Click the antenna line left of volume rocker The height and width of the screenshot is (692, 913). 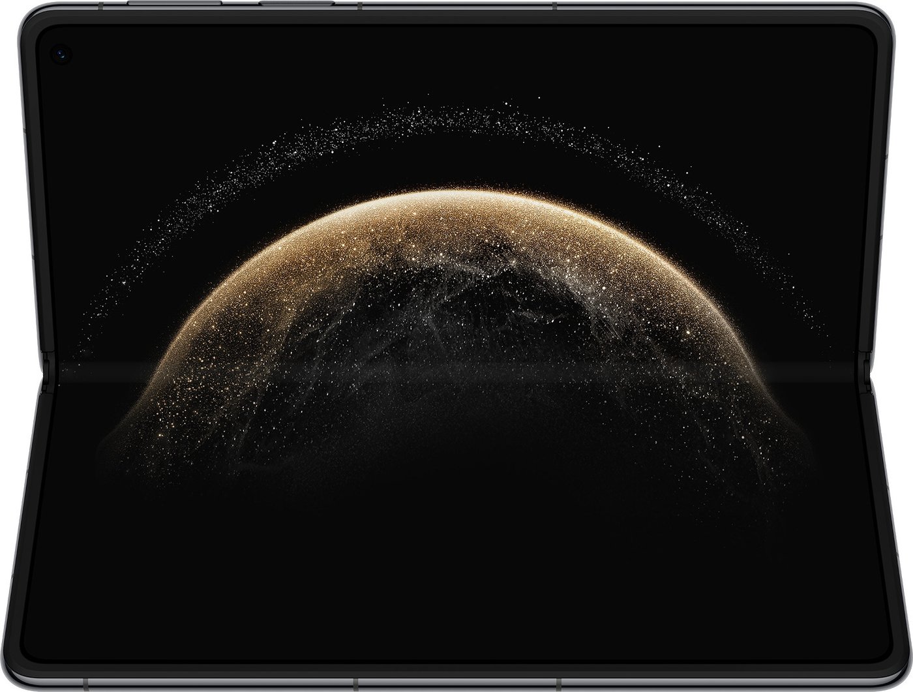click(x=99, y=6)
